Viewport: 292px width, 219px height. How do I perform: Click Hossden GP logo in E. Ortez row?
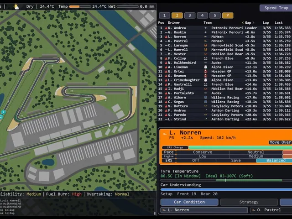pos(206,71)
